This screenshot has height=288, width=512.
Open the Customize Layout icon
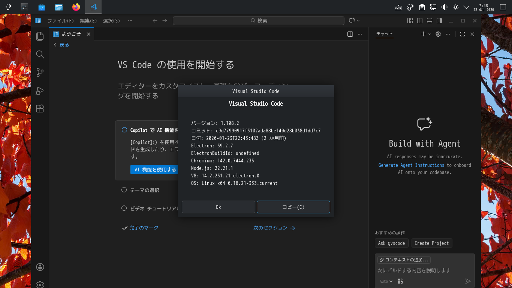point(410,21)
